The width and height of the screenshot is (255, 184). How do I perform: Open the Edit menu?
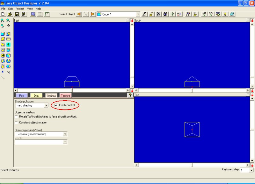click(x=11, y=9)
